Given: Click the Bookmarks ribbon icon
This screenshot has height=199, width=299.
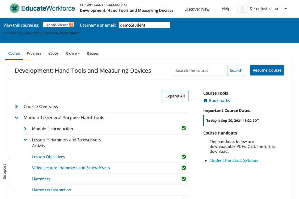Looking at the screenshot, I should (205, 100).
